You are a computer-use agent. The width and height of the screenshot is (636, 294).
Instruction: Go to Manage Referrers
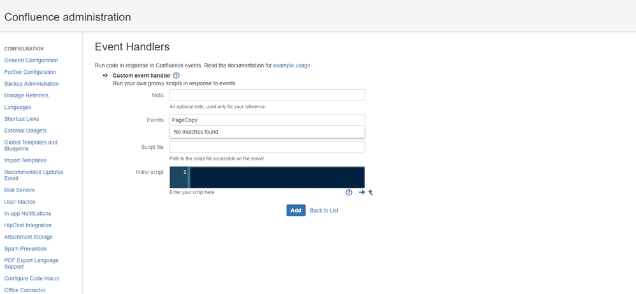click(26, 95)
